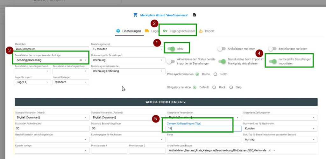The image size is (326, 159).
Task: Enable Bestellungen nur lesen switch
Action: [273, 49]
